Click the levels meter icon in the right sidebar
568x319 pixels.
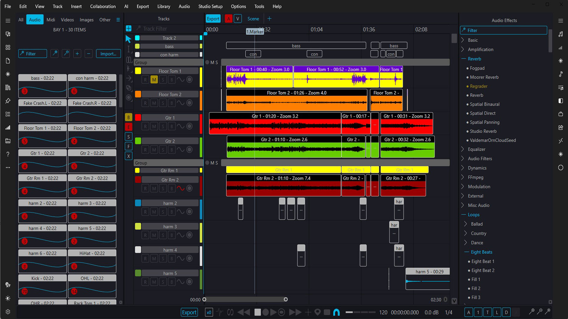(x=561, y=48)
